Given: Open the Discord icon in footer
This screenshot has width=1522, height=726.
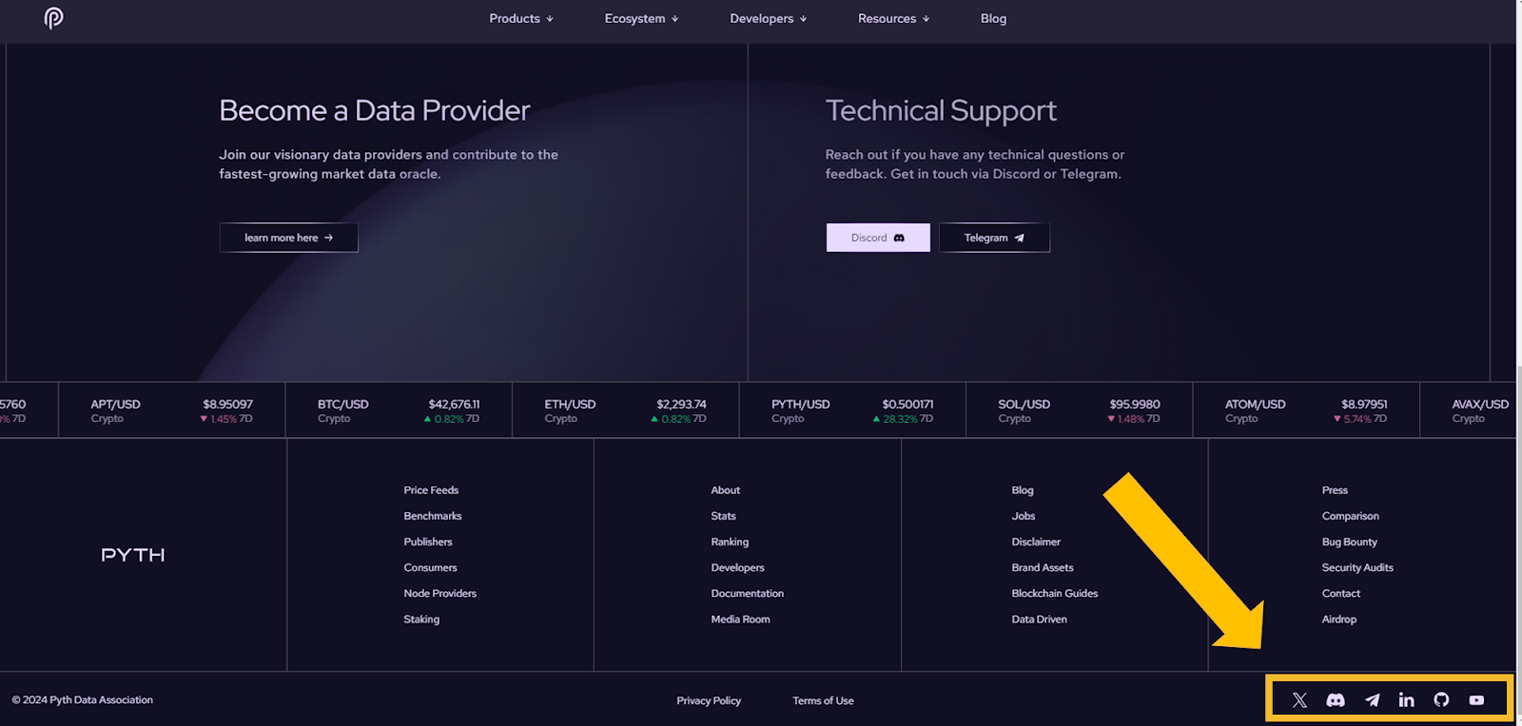Looking at the screenshot, I should [1336, 700].
